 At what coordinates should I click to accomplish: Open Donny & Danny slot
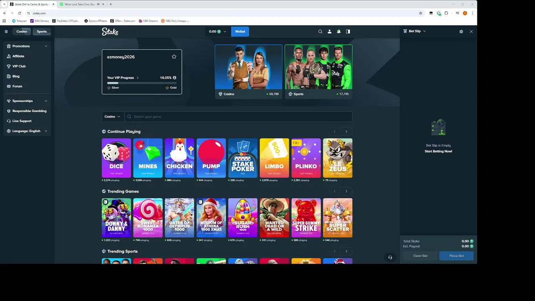116,218
